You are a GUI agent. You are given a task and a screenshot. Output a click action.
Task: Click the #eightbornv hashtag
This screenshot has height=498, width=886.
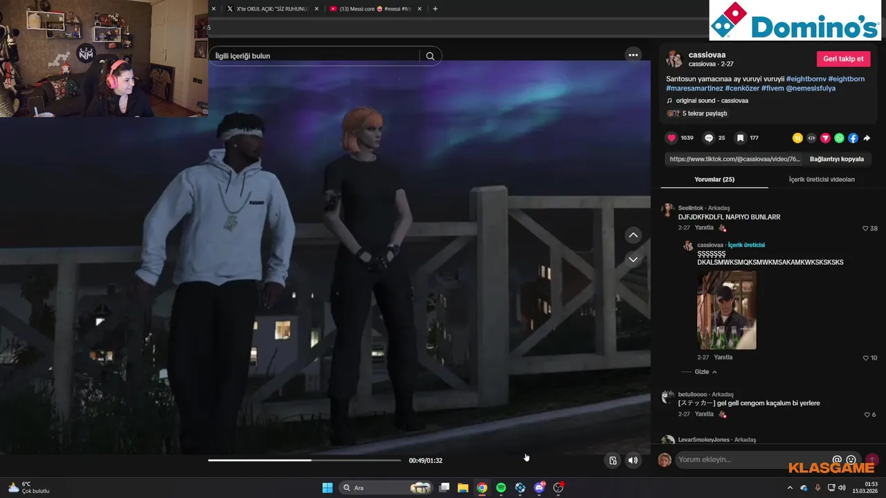[x=806, y=79]
